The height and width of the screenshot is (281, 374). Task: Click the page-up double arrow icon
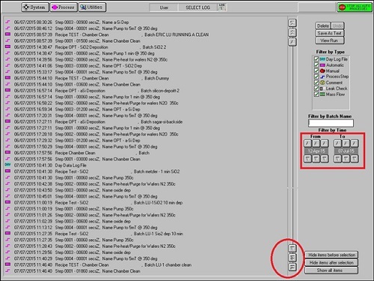click(292, 32)
